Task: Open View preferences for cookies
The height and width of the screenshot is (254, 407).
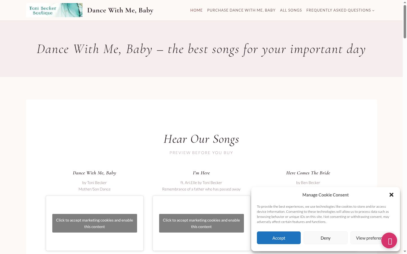Action: [x=366, y=238]
